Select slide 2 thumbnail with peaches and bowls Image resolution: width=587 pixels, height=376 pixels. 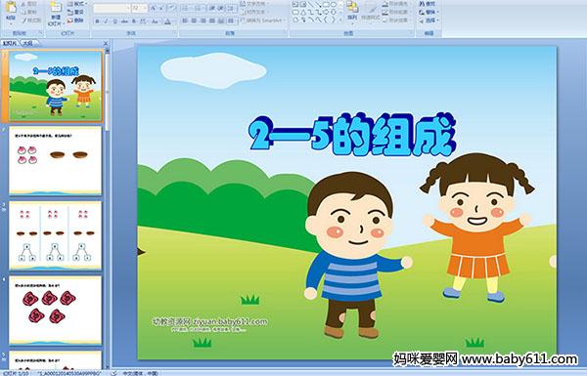click(x=55, y=161)
